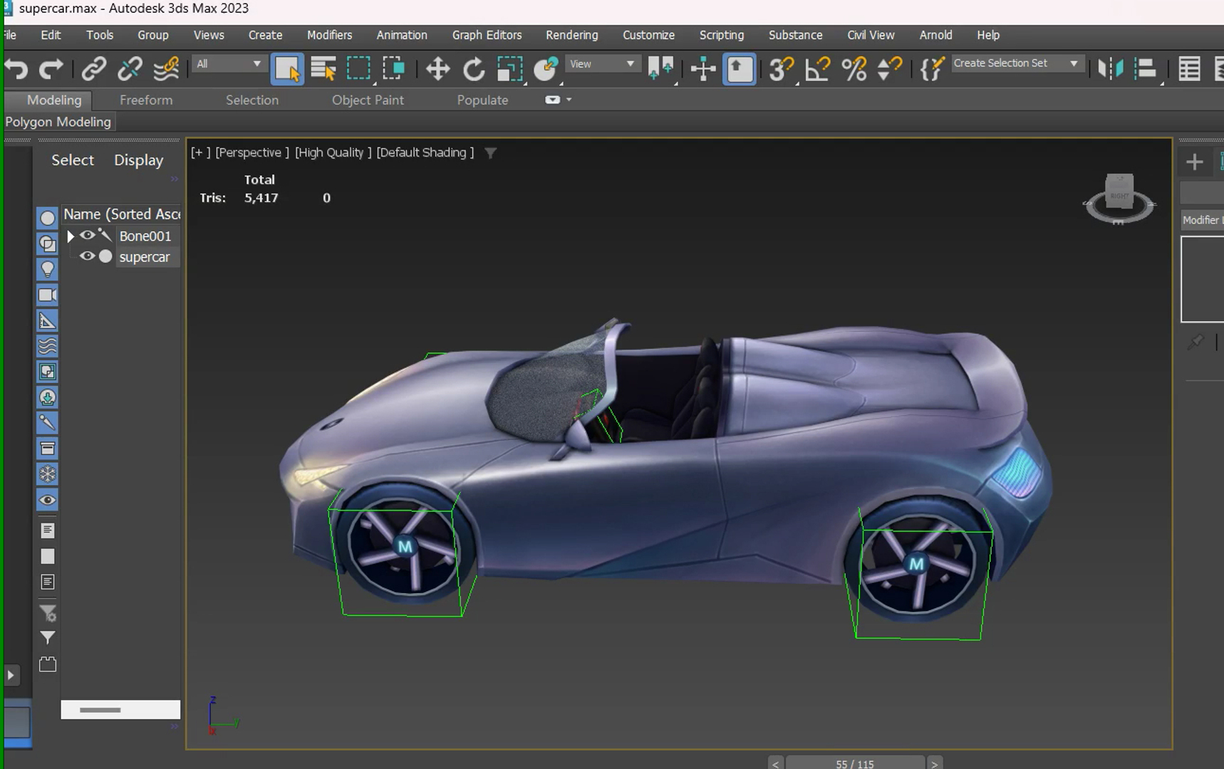Click the time slider showing 55 / 115
The width and height of the screenshot is (1224, 769).
coord(854,763)
